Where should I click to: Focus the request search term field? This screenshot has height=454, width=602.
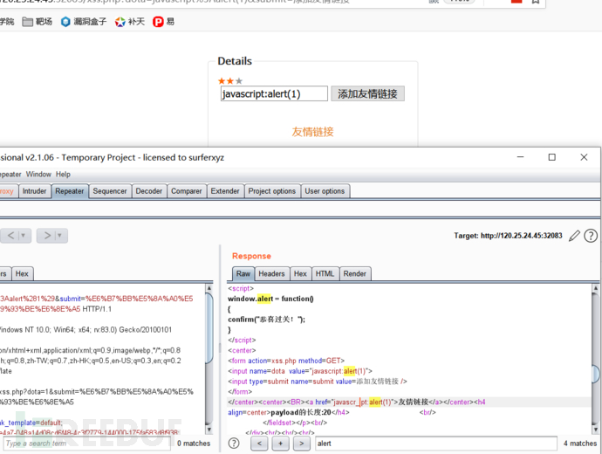coord(86,444)
